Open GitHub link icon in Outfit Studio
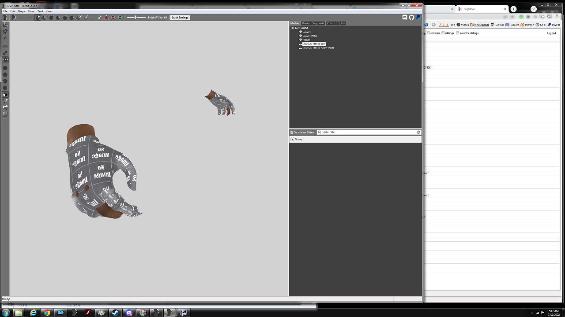 (411, 18)
